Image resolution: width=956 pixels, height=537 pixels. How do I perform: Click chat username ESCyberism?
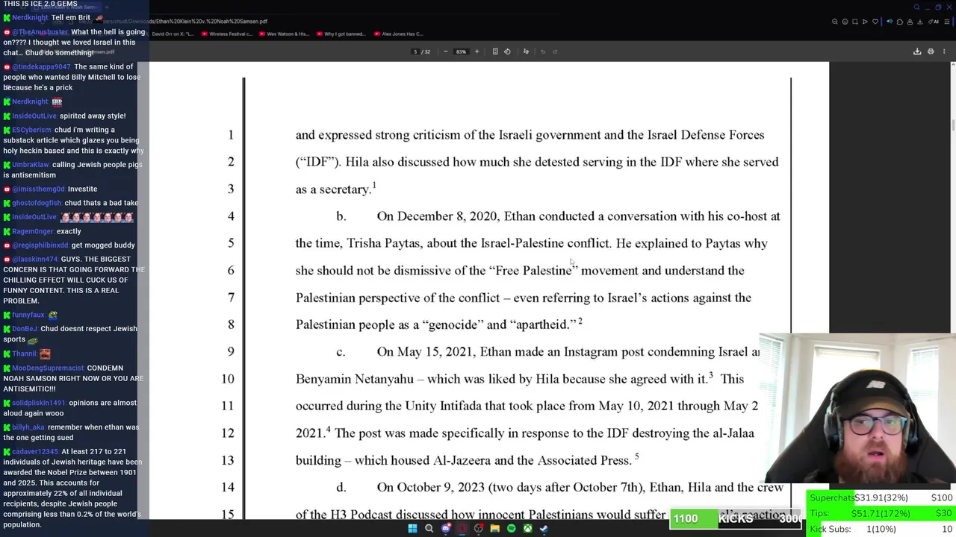point(31,130)
